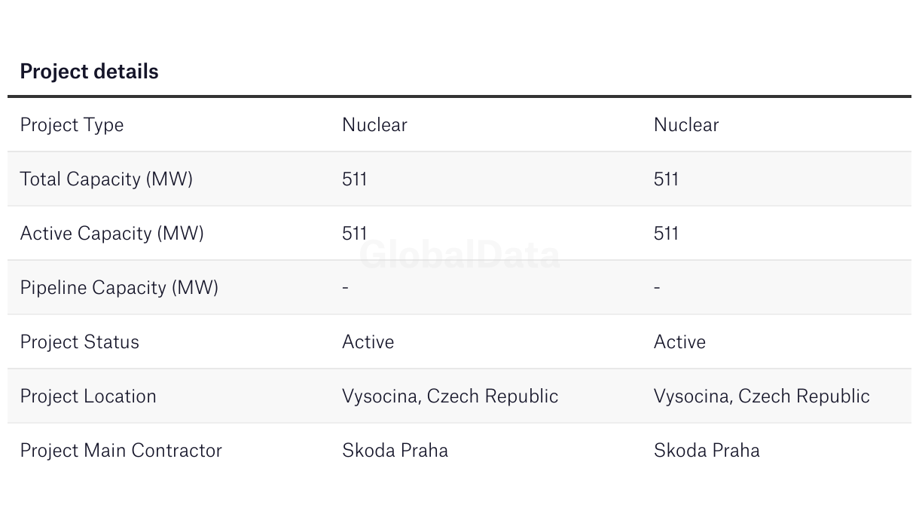Click first Skoda Praha contractor entry
The image size is (919, 508).
pyautogui.click(x=395, y=451)
